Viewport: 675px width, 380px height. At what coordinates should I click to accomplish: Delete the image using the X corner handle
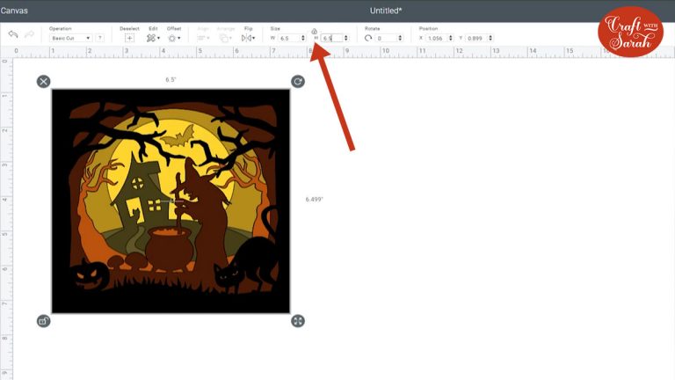coord(43,82)
